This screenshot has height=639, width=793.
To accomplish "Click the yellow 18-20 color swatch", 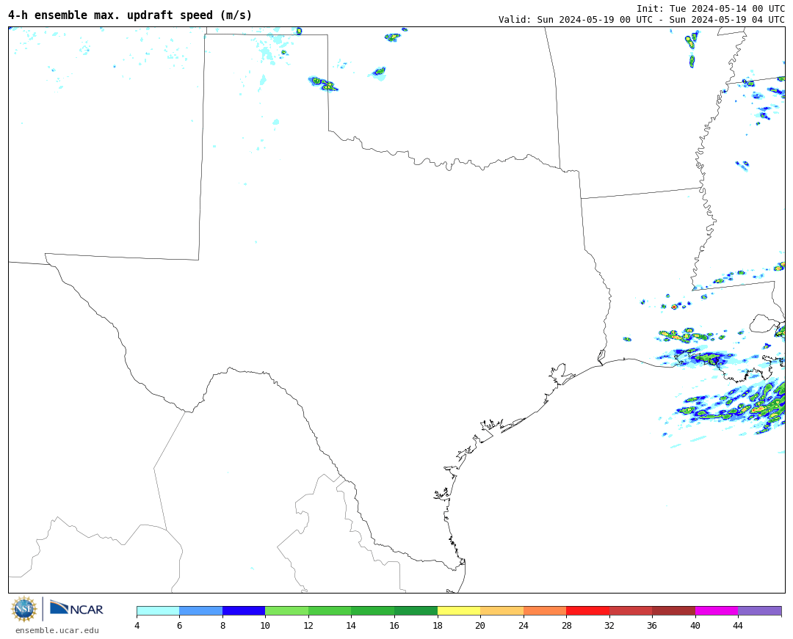I will pyautogui.click(x=459, y=610).
